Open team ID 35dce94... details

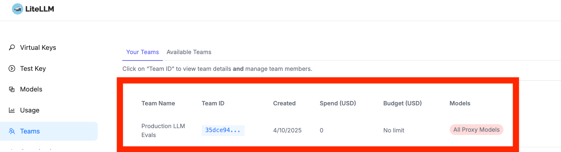click(223, 130)
